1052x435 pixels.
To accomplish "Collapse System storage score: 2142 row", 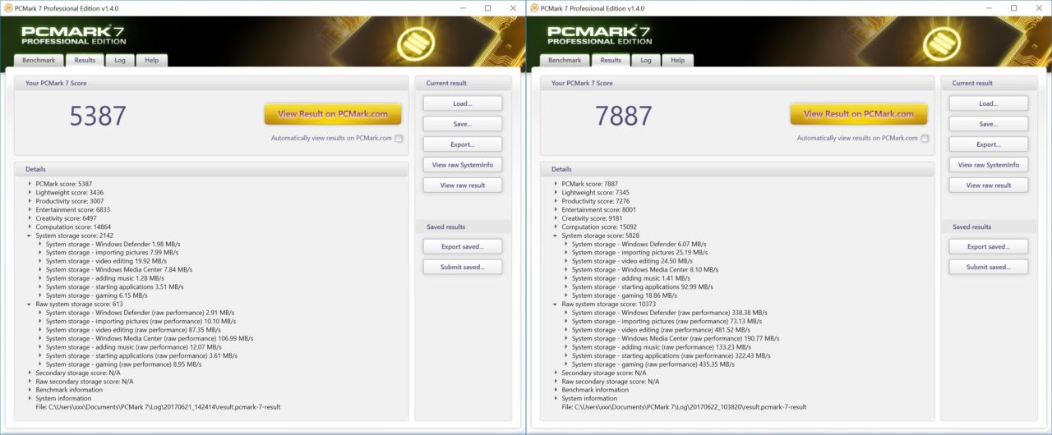I will 30,236.
